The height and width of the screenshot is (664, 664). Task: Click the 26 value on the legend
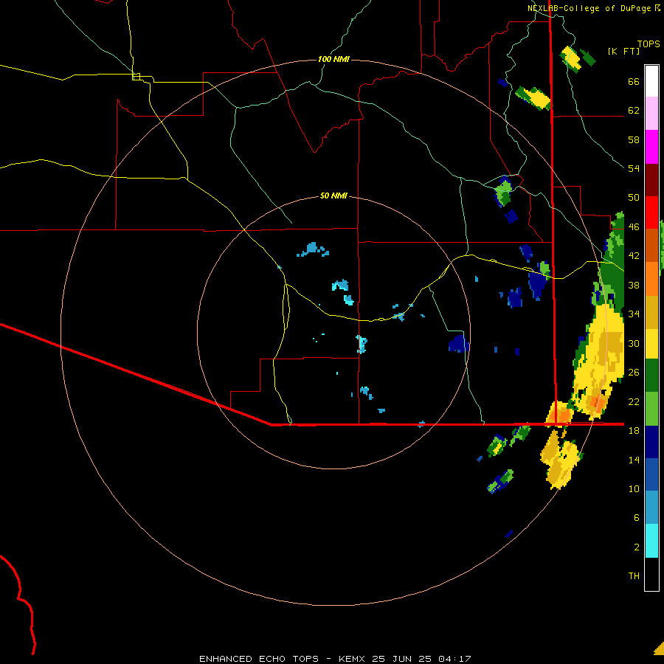634,373
